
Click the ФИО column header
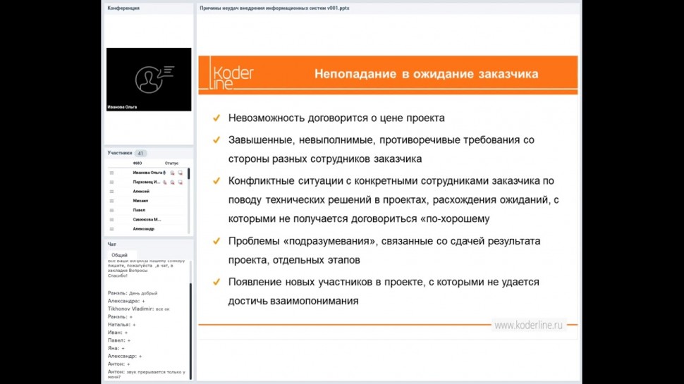pos(137,163)
